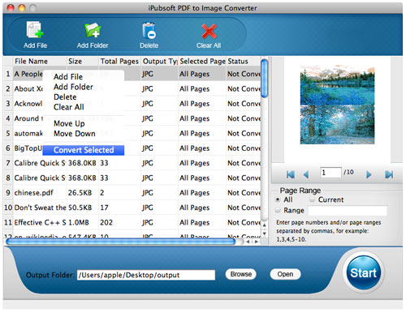Click the file list vertical scrollbar thumb
Screen dimensions: 406x313
(x=265, y=79)
